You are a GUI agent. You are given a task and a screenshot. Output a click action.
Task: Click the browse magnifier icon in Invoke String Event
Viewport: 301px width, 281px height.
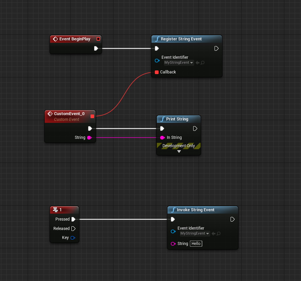pos(219,234)
